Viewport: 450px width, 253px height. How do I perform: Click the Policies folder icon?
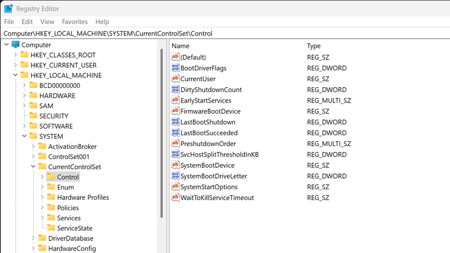51,208
